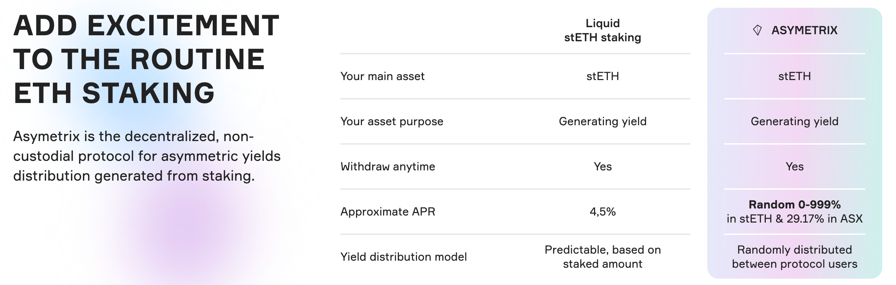The height and width of the screenshot is (285, 896).
Task: Select the 'Withdraw anytime' row label
Action: [x=388, y=166]
